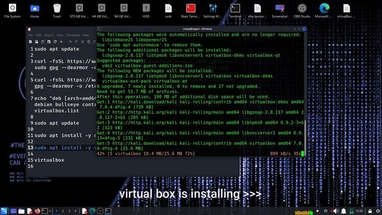This screenshot has height=215, width=382.
Task: Focus Mousepad window button in taskbar
Action: pyautogui.click(x=84, y=211)
